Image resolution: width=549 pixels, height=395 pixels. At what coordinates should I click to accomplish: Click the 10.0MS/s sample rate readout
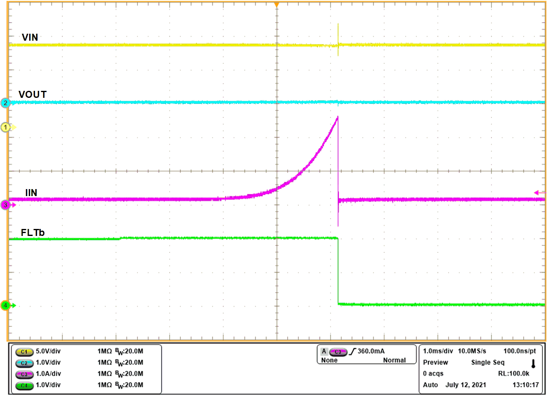tap(472, 351)
